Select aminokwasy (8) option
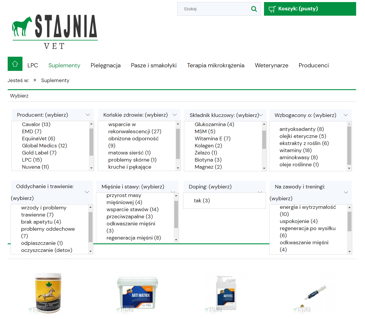The height and width of the screenshot is (319, 365). tap(299, 157)
